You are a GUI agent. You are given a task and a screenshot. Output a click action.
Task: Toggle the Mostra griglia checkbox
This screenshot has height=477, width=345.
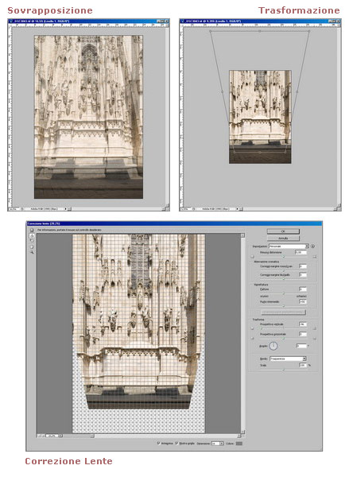(176, 443)
